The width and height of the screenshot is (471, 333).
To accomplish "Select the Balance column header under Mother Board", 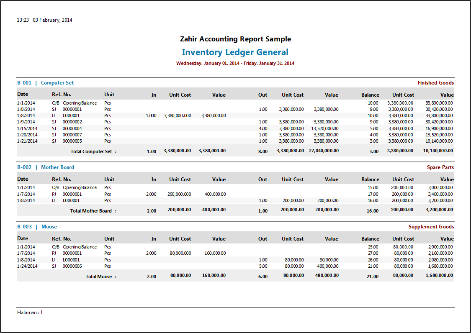I will tap(370, 179).
